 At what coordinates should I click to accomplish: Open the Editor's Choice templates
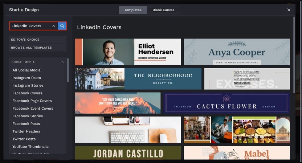pos(38,40)
